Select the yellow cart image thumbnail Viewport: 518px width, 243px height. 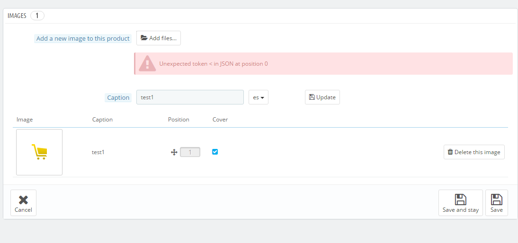[x=39, y=152]
